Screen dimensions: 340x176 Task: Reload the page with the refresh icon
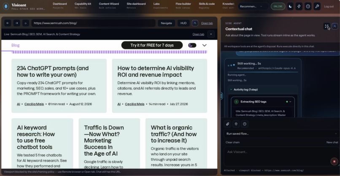pyautogui.click(x=26, y=23)
